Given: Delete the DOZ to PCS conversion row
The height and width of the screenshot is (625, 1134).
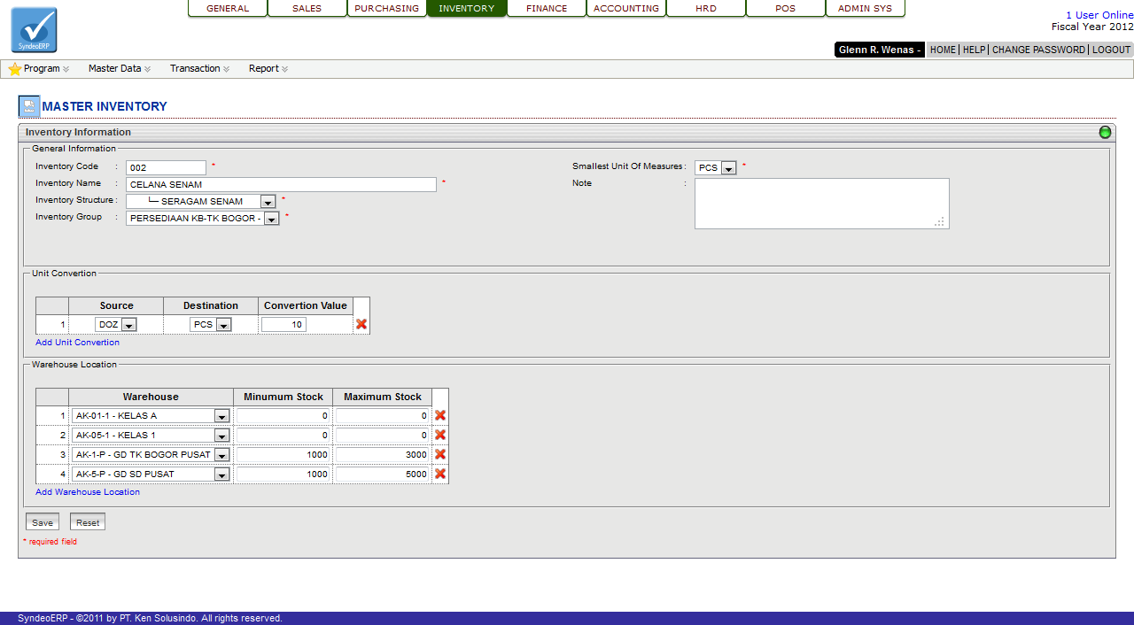Looking at the screenshot, I should [x=361, y=325].
